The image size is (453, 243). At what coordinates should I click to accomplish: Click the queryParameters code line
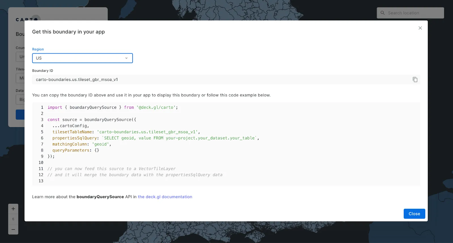(76, 150)
